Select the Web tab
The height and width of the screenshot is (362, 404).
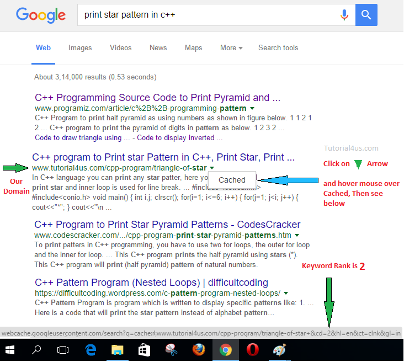[x=43, y=47]
